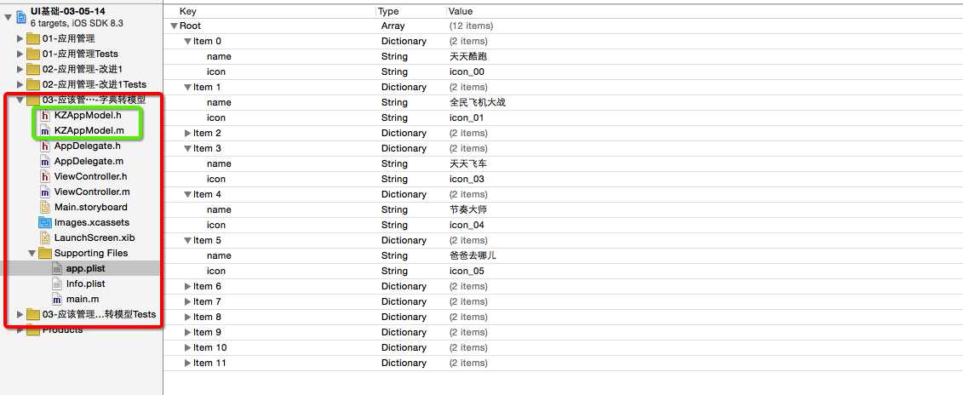Viewport: 963px width, 395px height.
Task: Collapse the Root array disclosure triangle
Action: (175, 26)
